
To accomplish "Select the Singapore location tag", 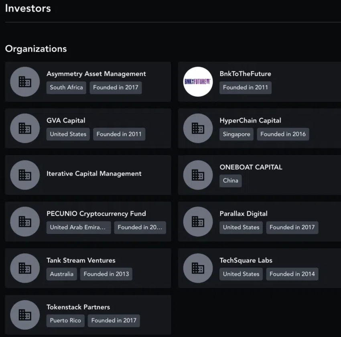I will point(236,134).
